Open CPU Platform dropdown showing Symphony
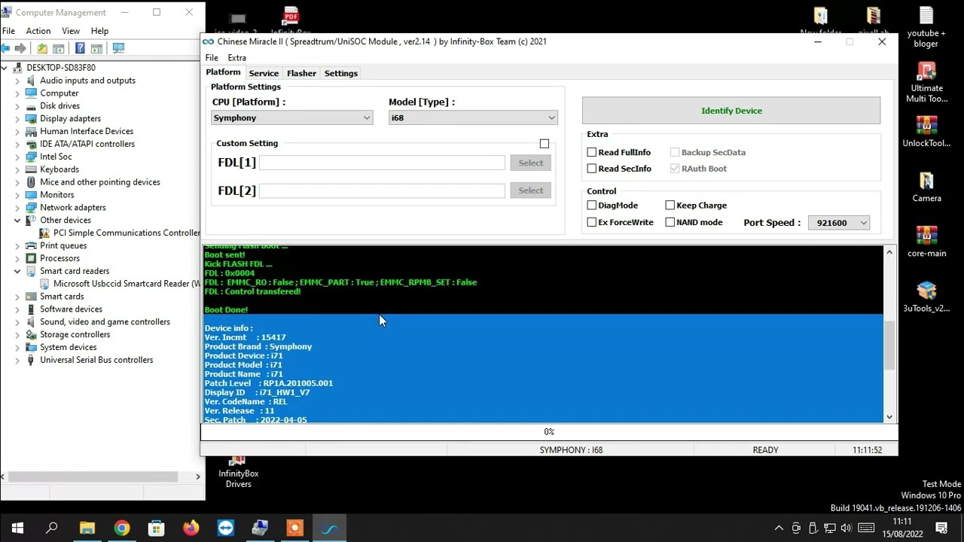 pos(292,118)
